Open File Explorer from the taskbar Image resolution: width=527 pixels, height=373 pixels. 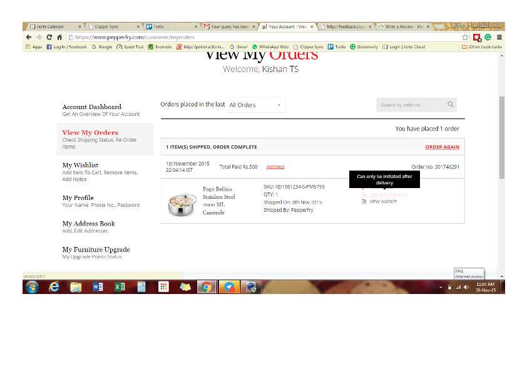pos(76,287)
